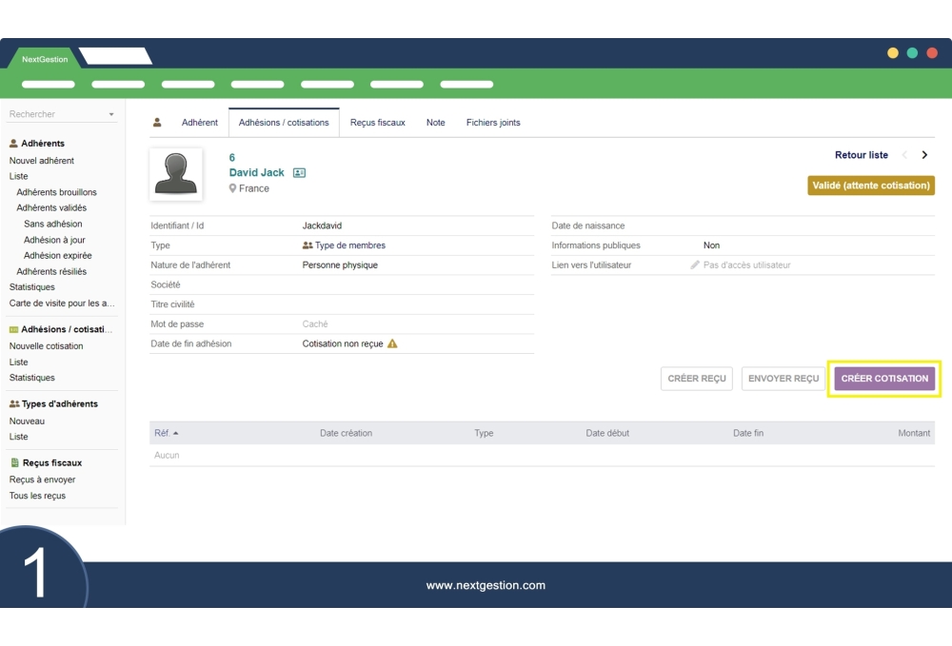Viewport: 952px width, 646px height.
Task: Click the Retour liste link
Action: (x=861, y=155)
